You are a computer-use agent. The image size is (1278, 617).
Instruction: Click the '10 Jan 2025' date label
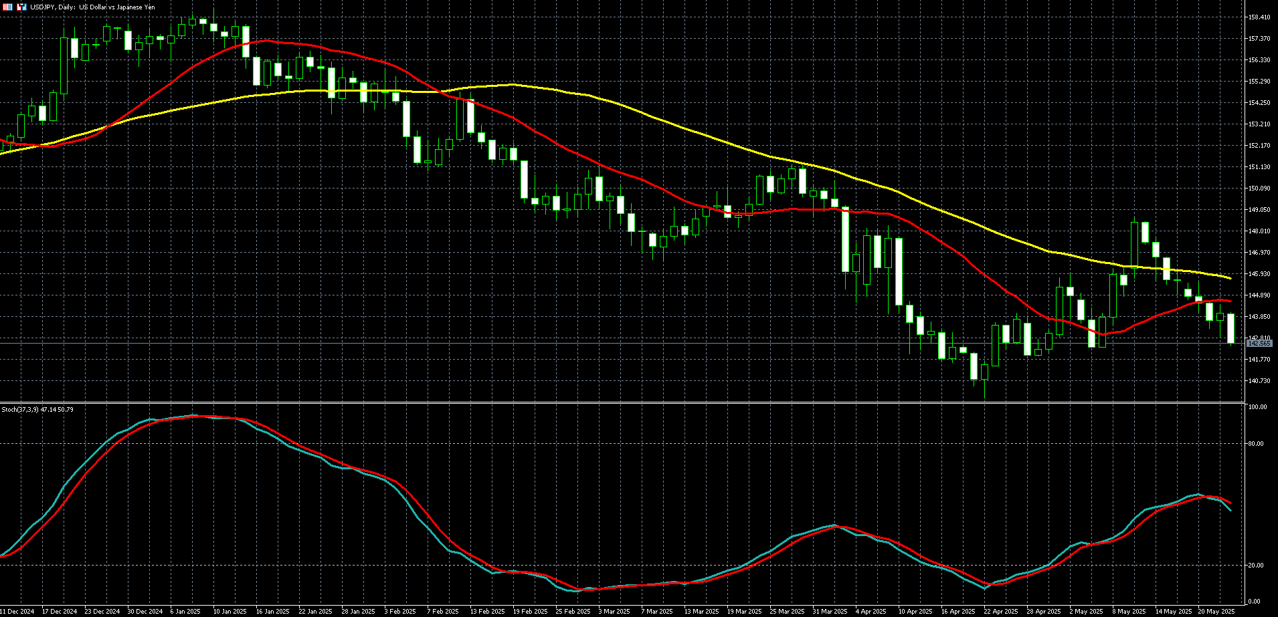coord(231,612)
